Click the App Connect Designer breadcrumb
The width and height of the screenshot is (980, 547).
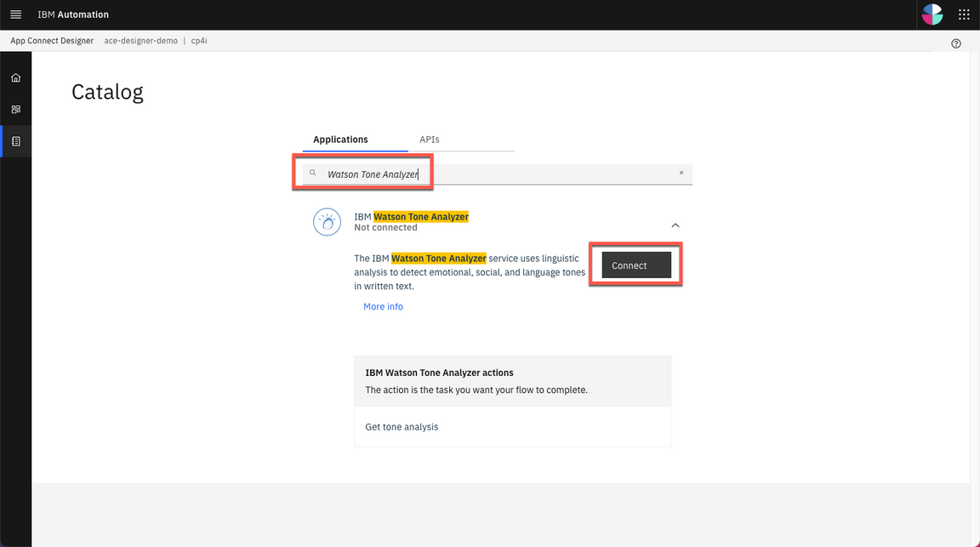[x=52, y=41]
